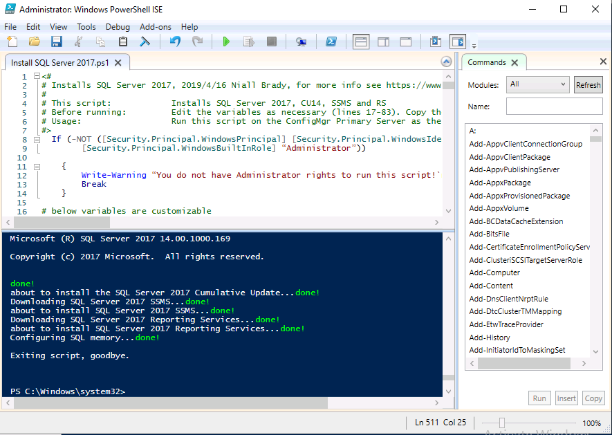The height and width of the screenshot is (435, 612).
Task: Show the script pane on top layout icon
Action: tap(361, 41)
